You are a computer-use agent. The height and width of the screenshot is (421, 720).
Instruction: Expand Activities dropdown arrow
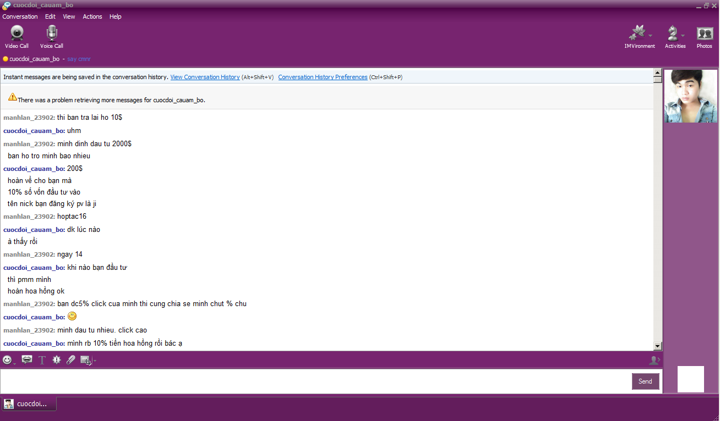pyautogui.click(x=683, y=36)
